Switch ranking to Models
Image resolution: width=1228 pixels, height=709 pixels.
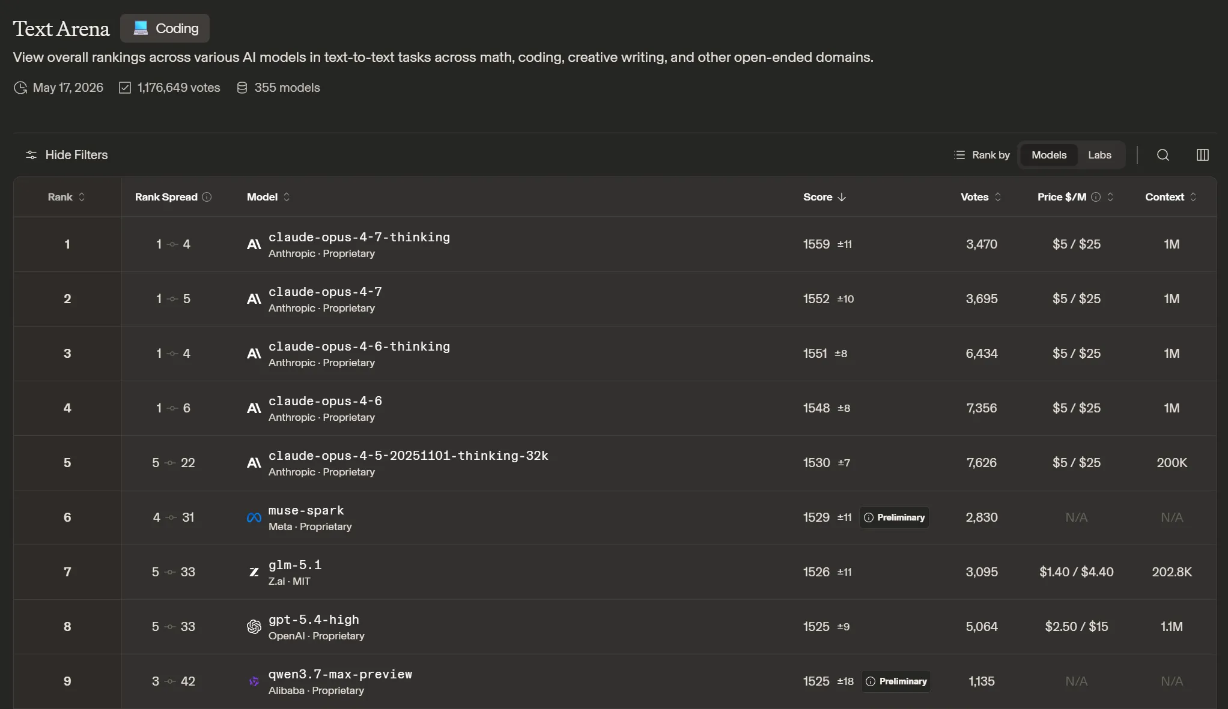1049,155
